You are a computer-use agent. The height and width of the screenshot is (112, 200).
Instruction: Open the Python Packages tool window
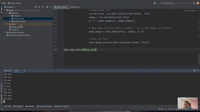tap(44, 106)
